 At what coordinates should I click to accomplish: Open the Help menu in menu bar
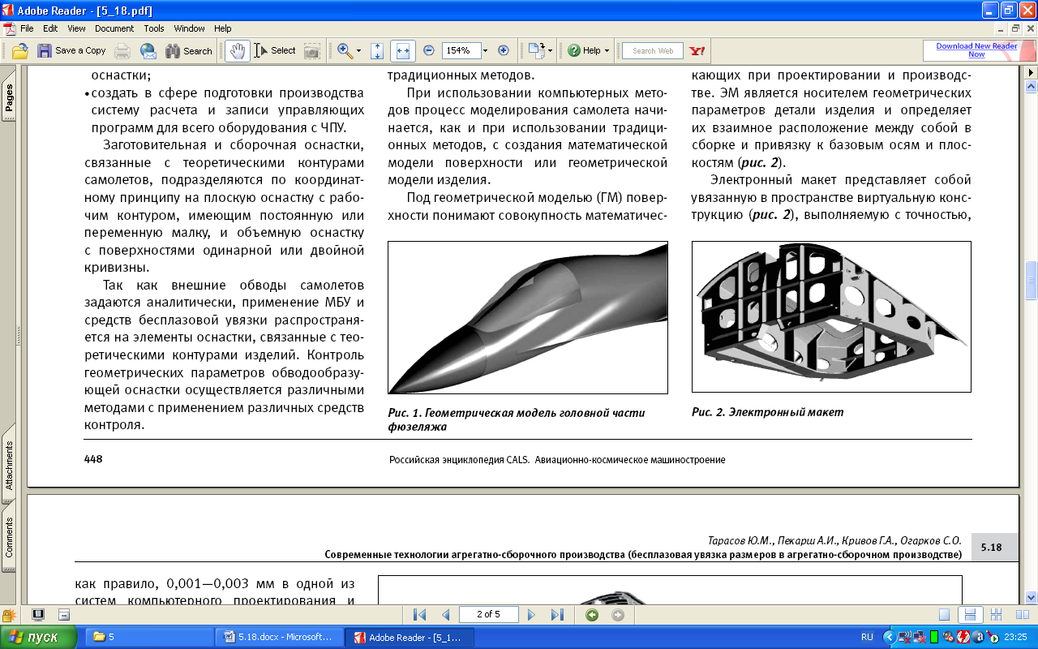[223, 28]
